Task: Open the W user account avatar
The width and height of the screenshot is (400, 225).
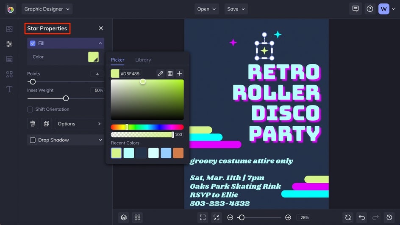Action: 383,9
